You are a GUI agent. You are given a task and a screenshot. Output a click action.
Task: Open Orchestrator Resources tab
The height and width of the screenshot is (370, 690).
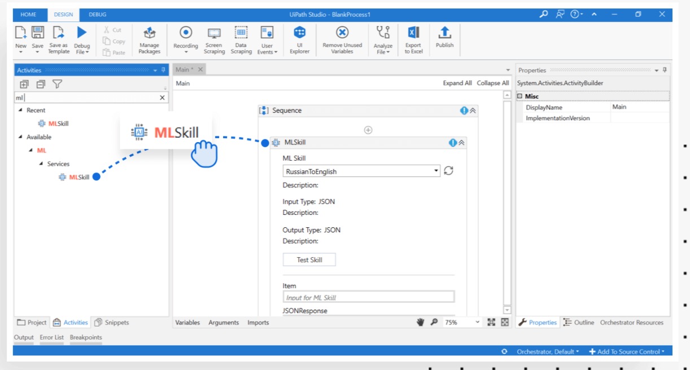[x=632, y=323]
